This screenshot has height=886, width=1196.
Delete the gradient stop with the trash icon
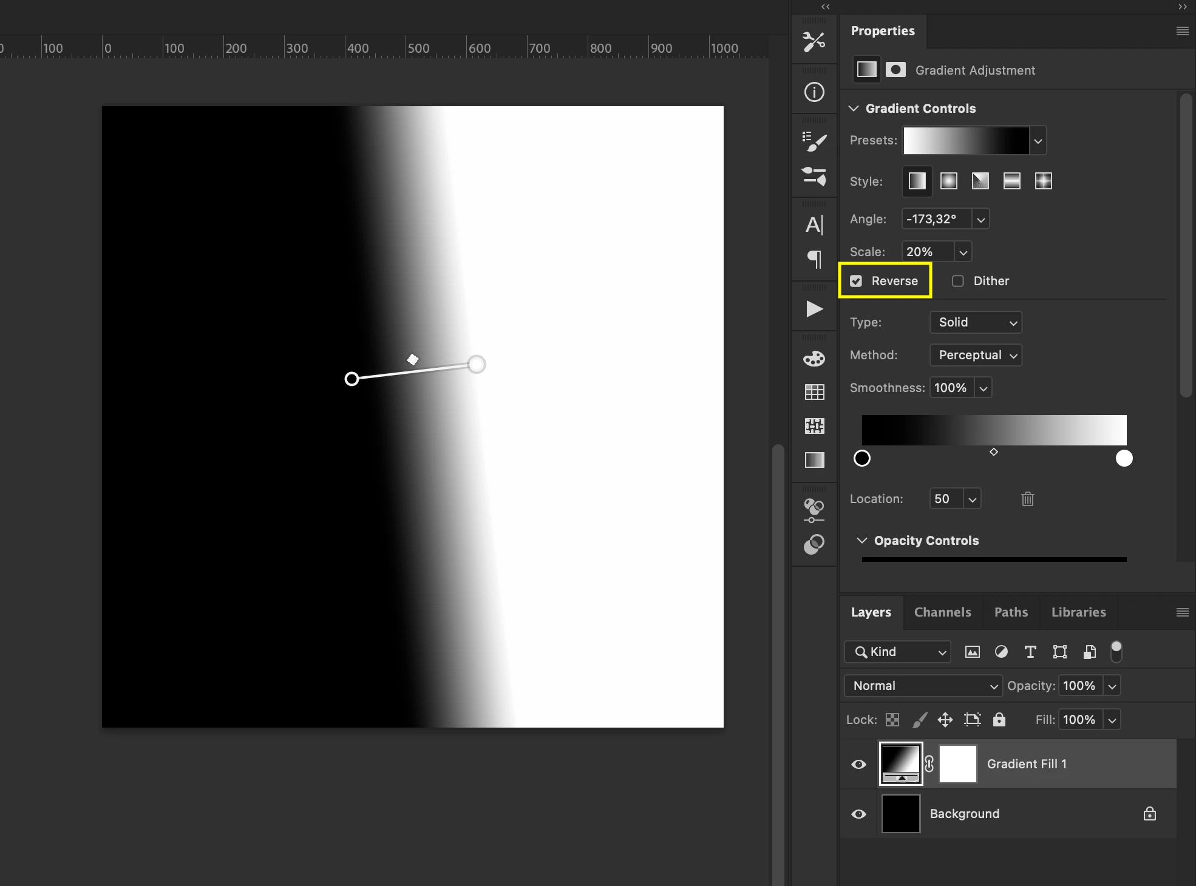pos(1027,499)
